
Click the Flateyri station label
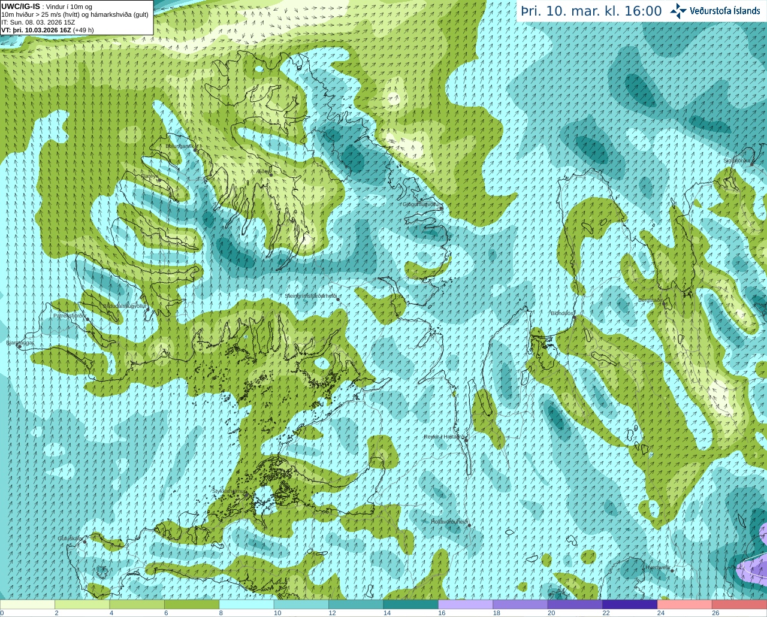pyautogui.click(x=149, y=176)
